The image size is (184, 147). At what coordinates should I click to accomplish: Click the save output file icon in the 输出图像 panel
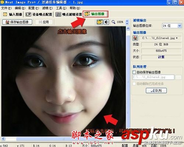pos(135,38)
